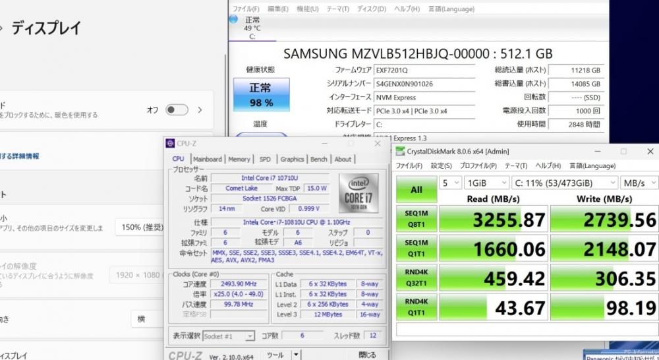Open 設定(S) menu in CrystalDiskMark
Image resolution: width=659 pixels, height=360 pixels.
(x=442, y=165)
